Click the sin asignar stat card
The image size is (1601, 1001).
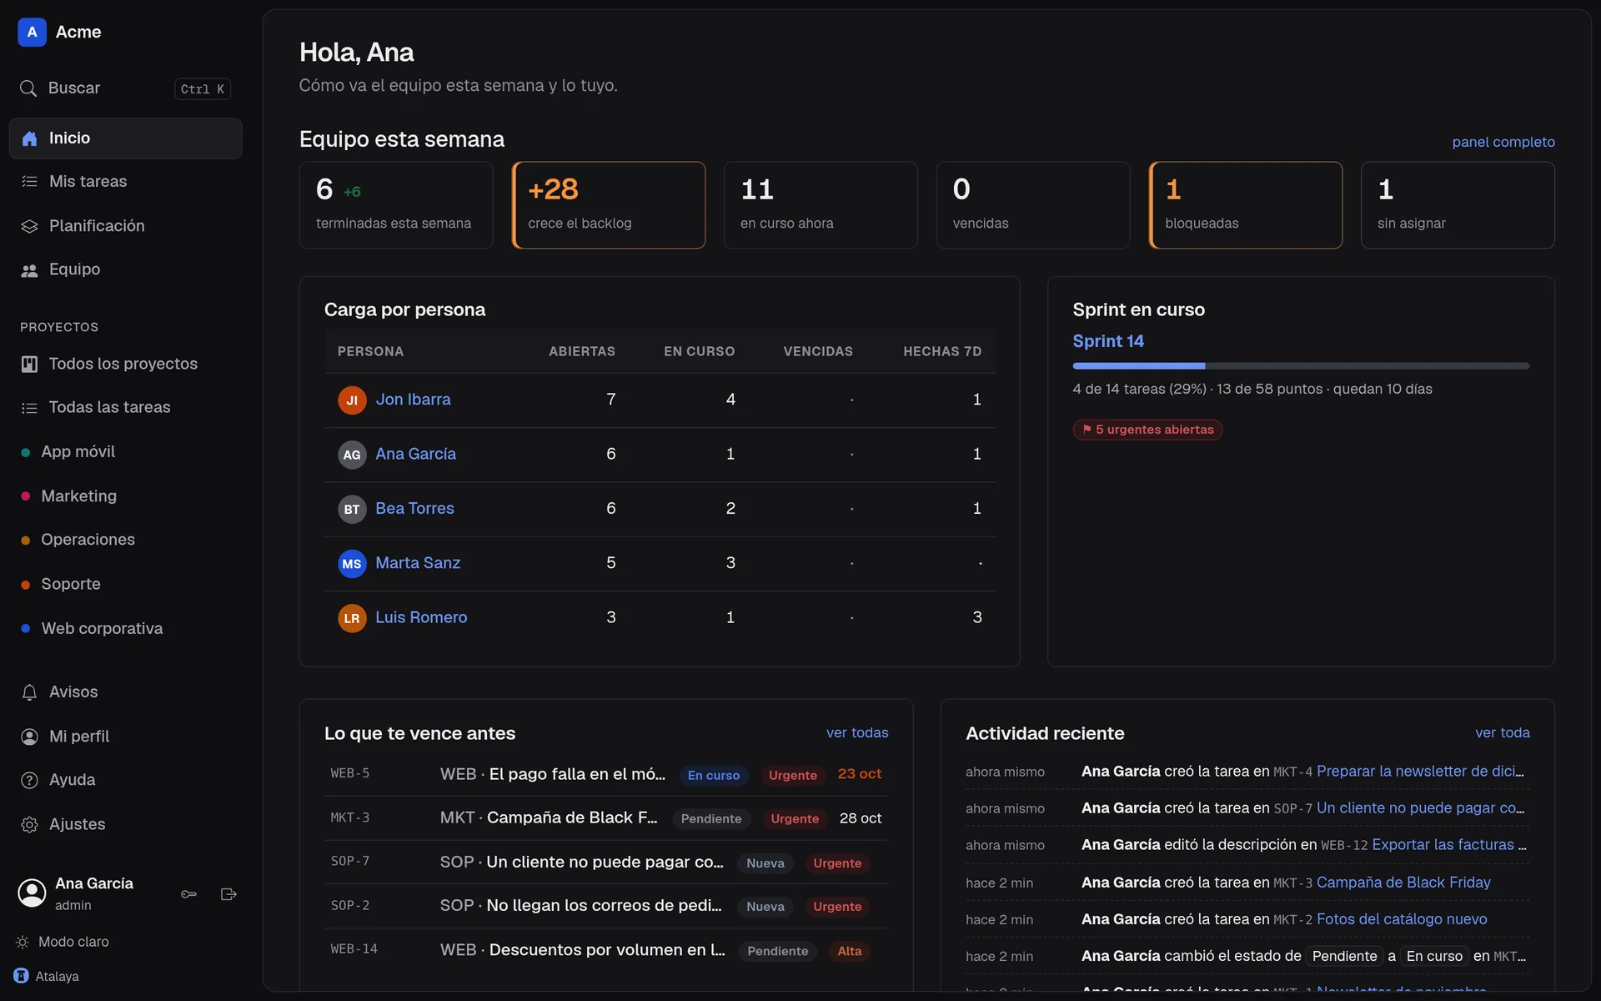pyautogui.click(x=1458, y=205)
